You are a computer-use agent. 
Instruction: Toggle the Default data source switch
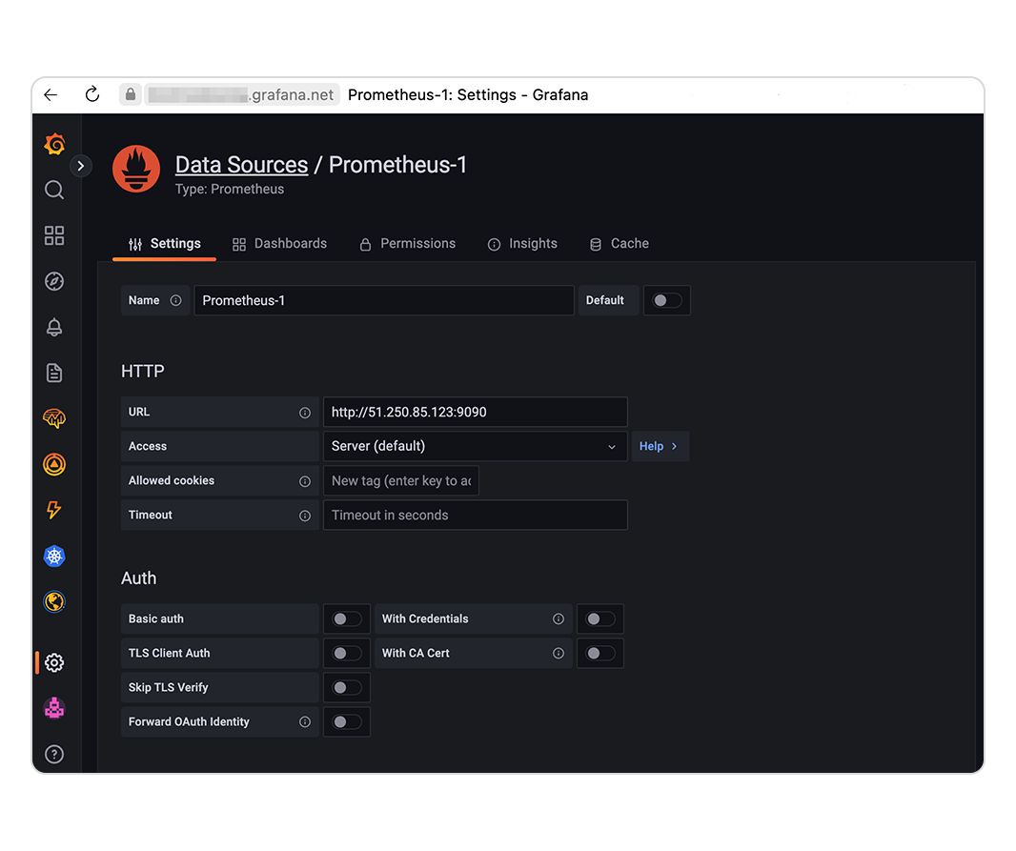pyautogui.click(x=667, y=300)
